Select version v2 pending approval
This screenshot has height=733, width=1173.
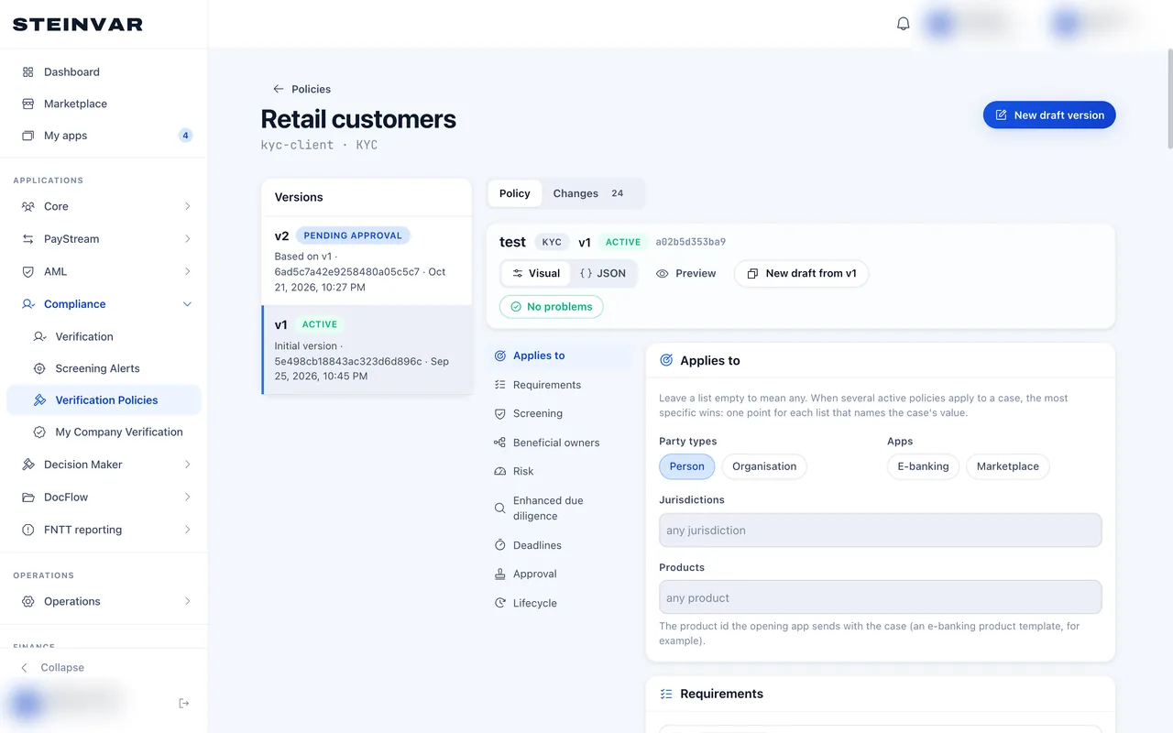click(367, 261)
